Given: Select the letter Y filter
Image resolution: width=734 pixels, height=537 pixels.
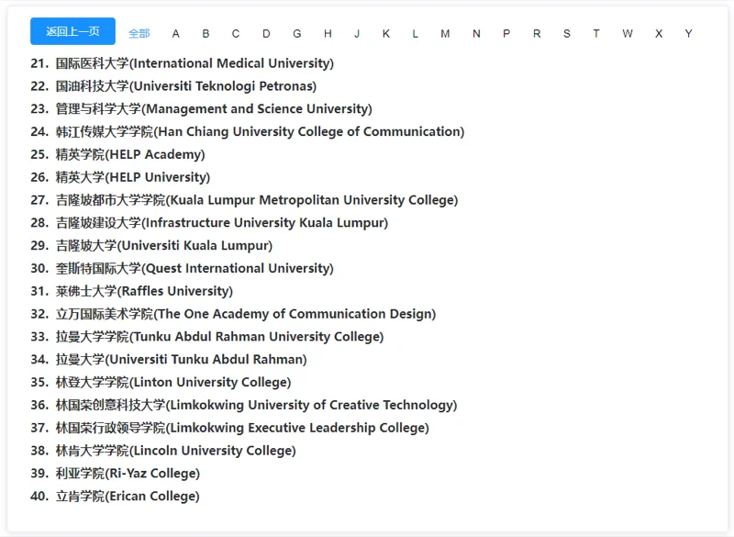Looking at the screenshot, I should pos(688,34).
